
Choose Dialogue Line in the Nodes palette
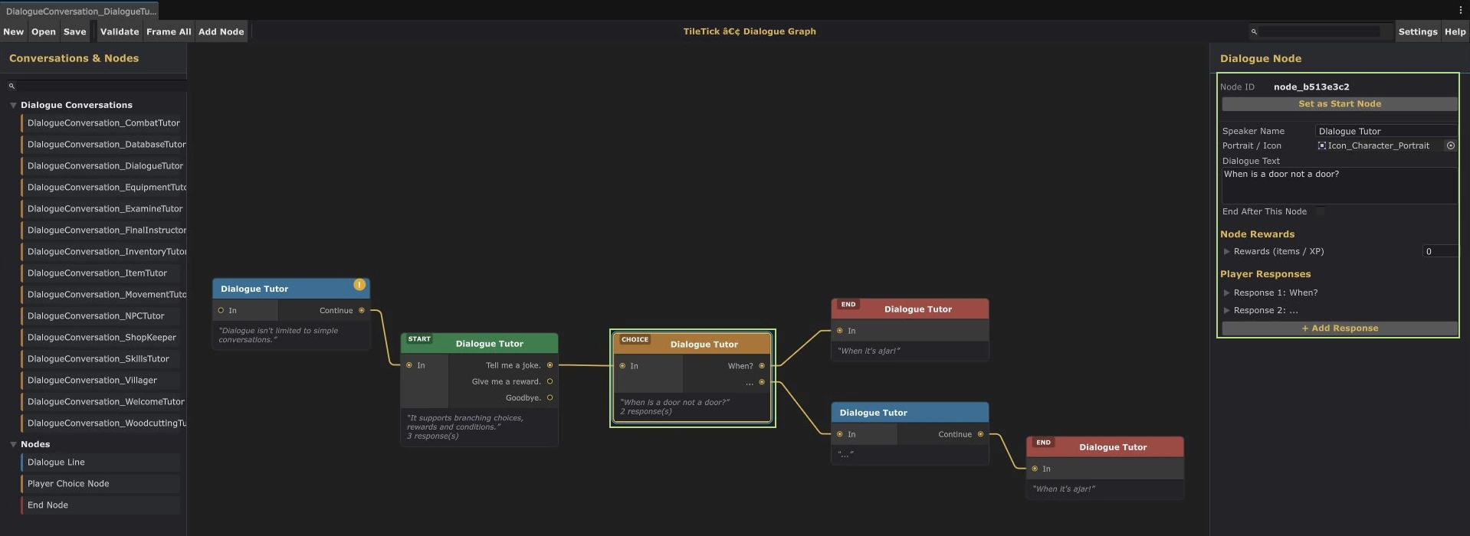[x=100, y=462]
